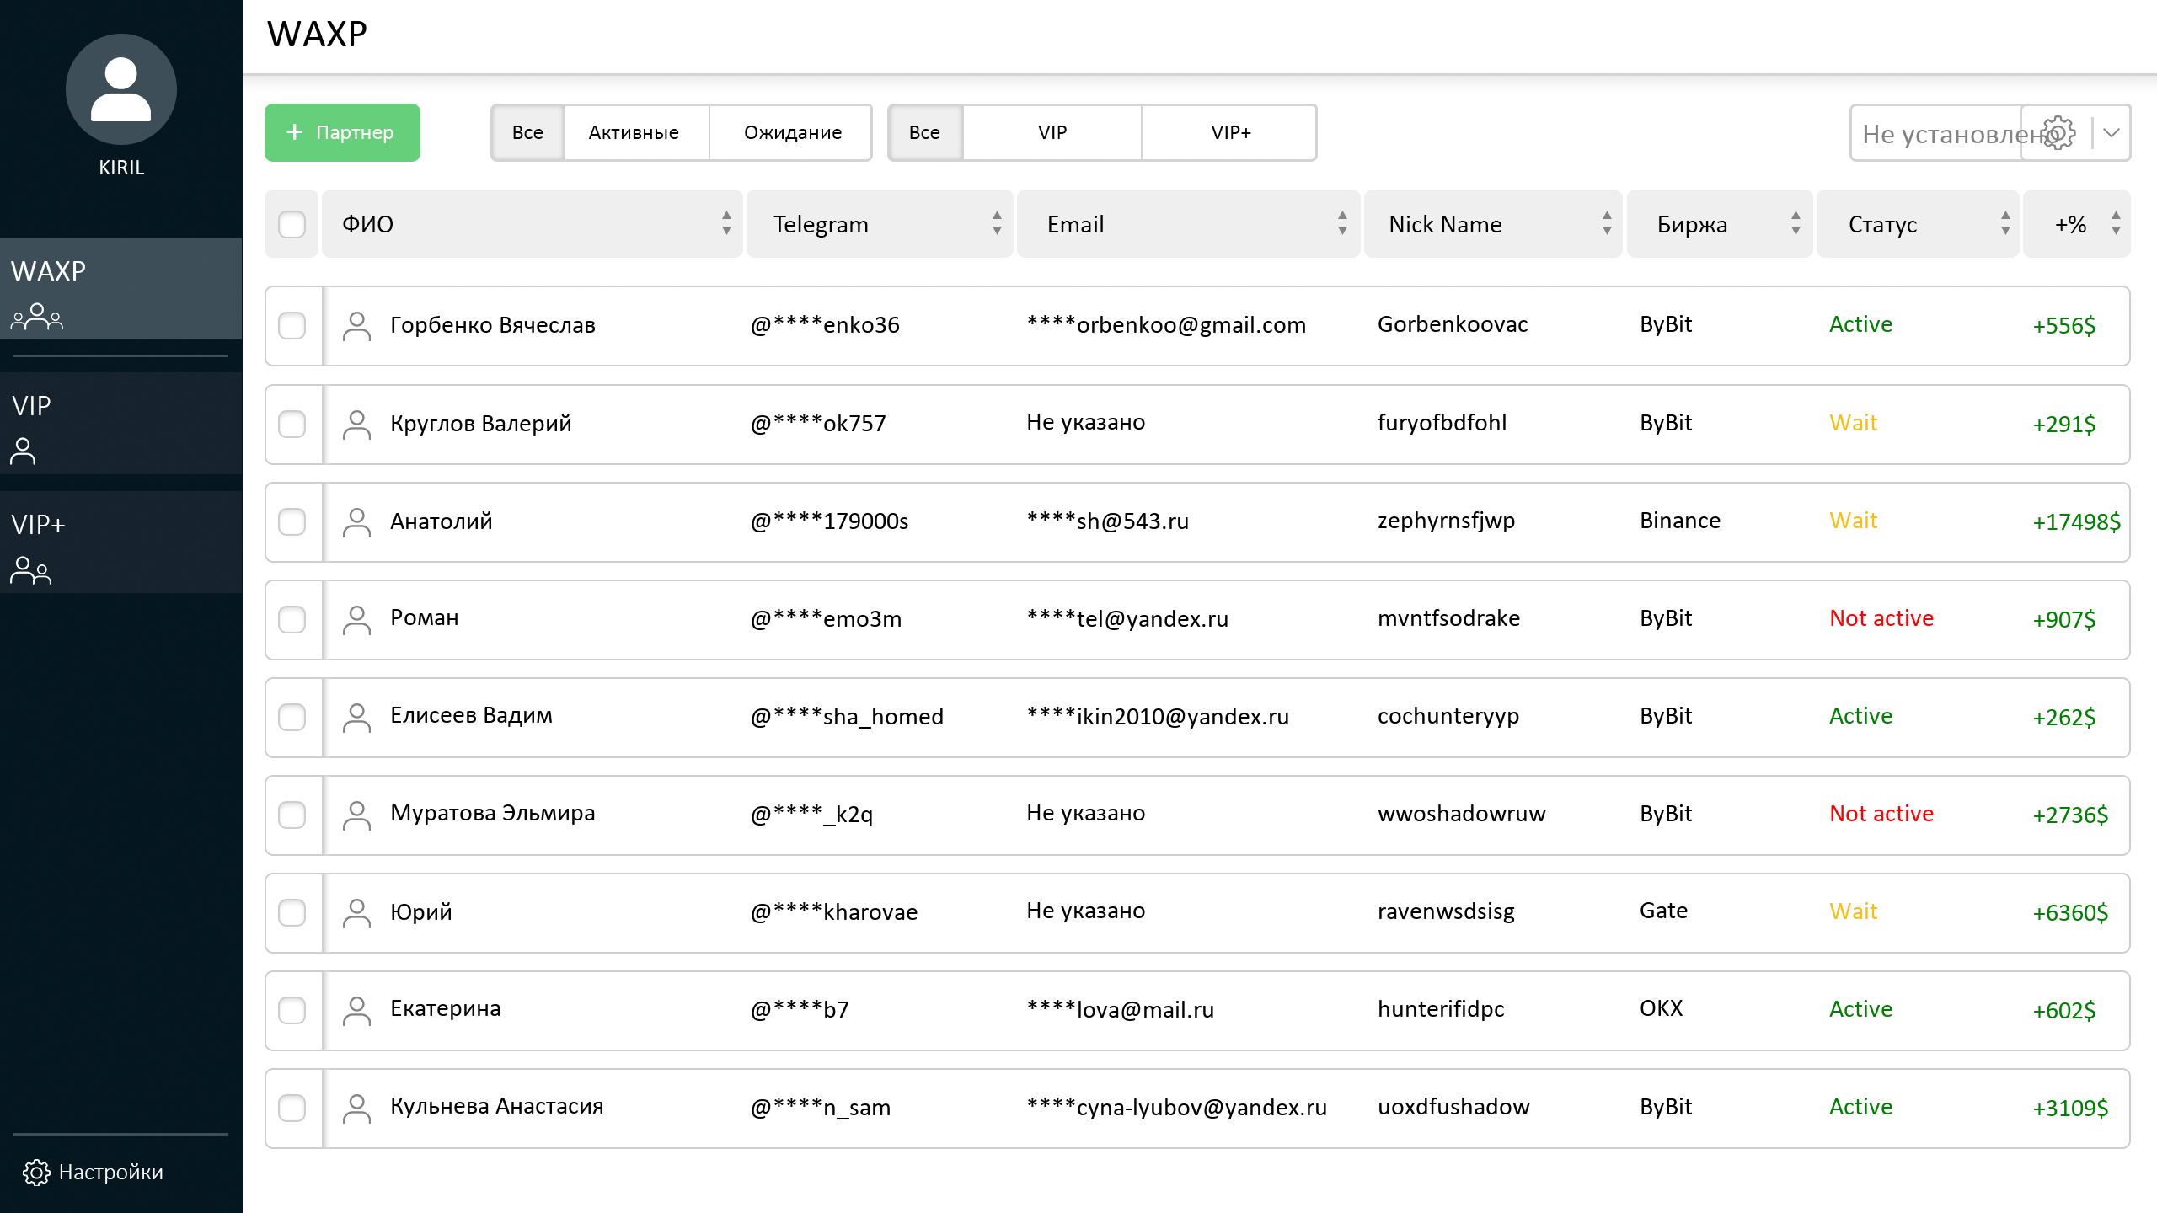
Task: Click gear icon in Не установлено field
Action: click(2058, 133)
